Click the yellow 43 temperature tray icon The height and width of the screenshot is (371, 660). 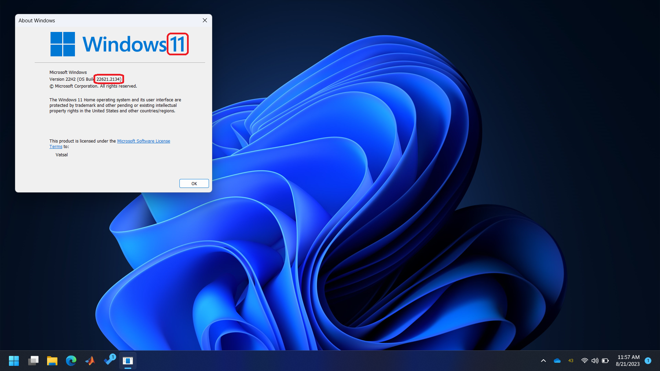(x=571, y=361)
